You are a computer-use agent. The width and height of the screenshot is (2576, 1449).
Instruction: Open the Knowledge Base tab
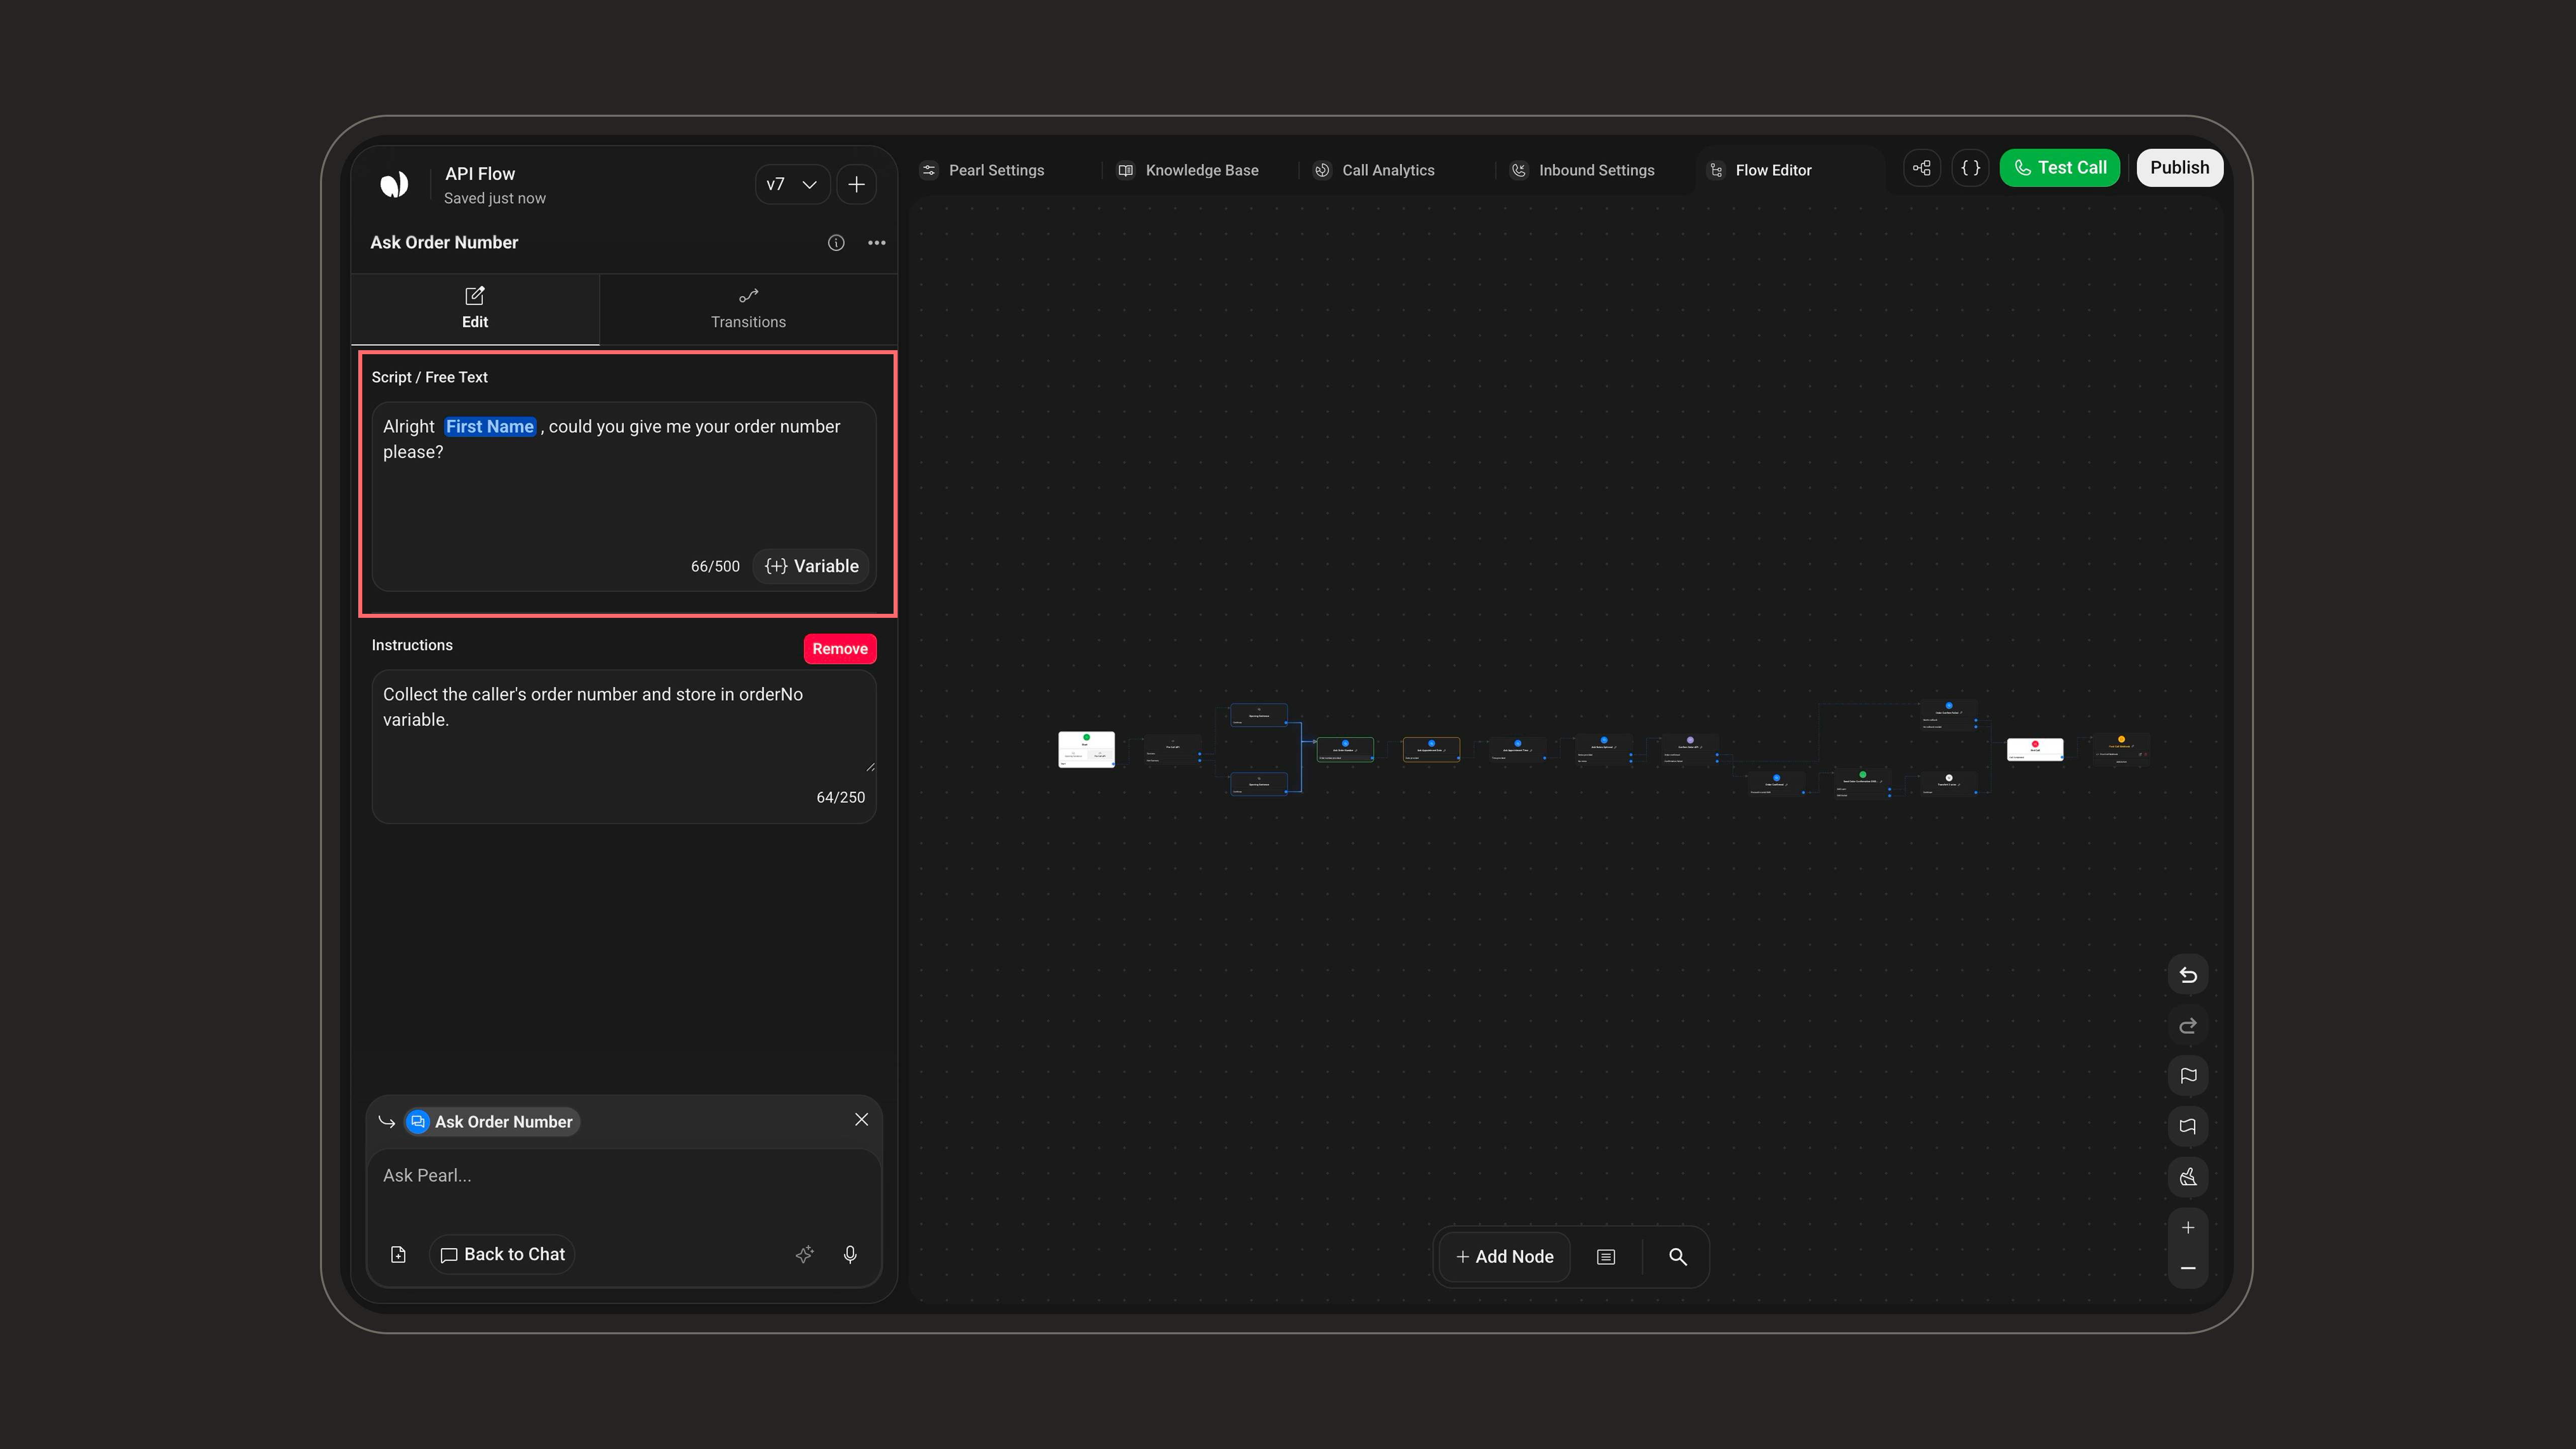pyautogui.click(x=1188, y=170)
